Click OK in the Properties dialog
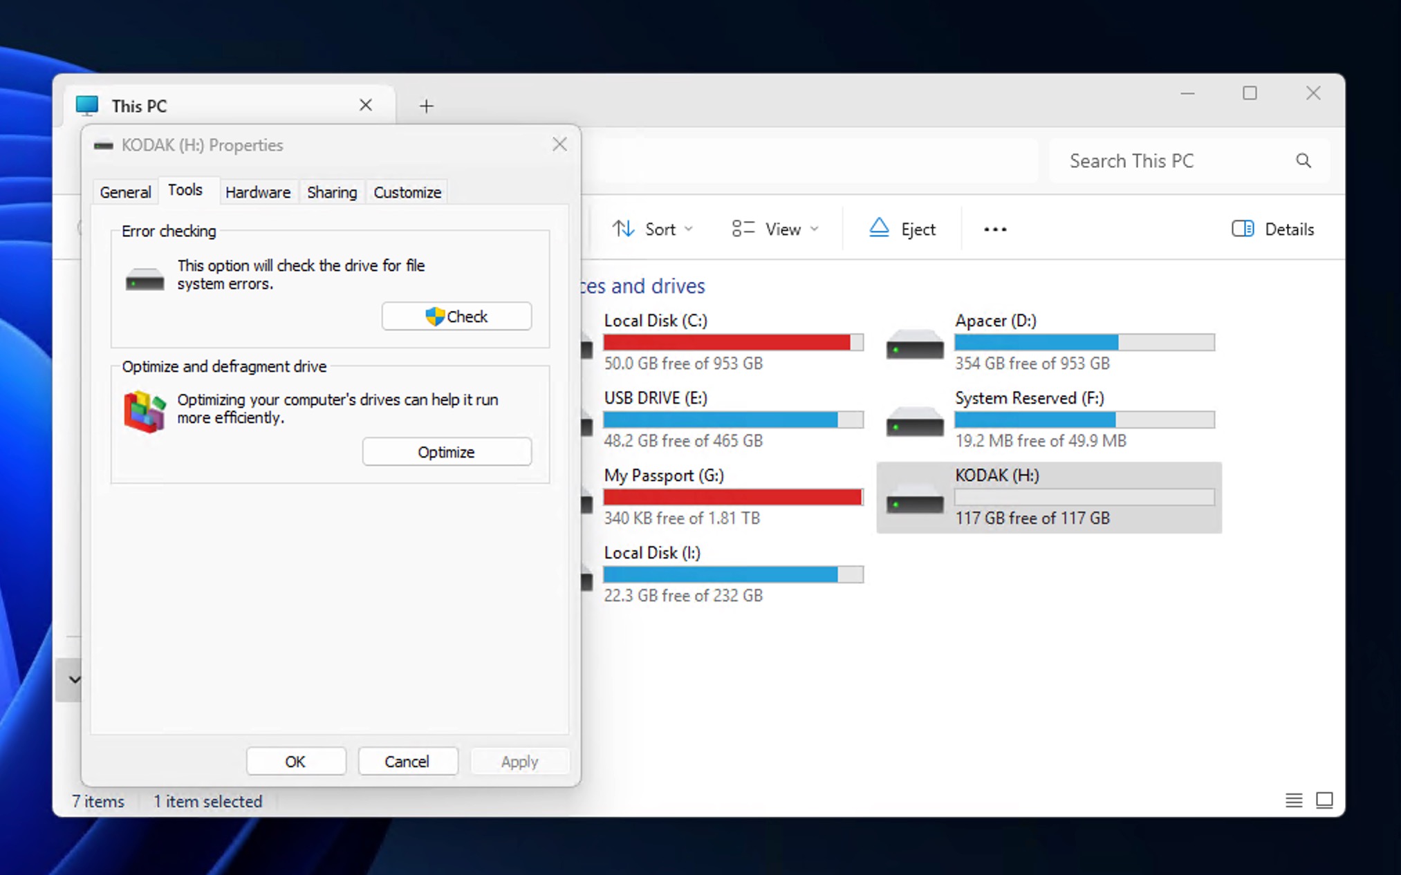Image resolution: width=1401 pixels, height=875 pixels. 296,761
